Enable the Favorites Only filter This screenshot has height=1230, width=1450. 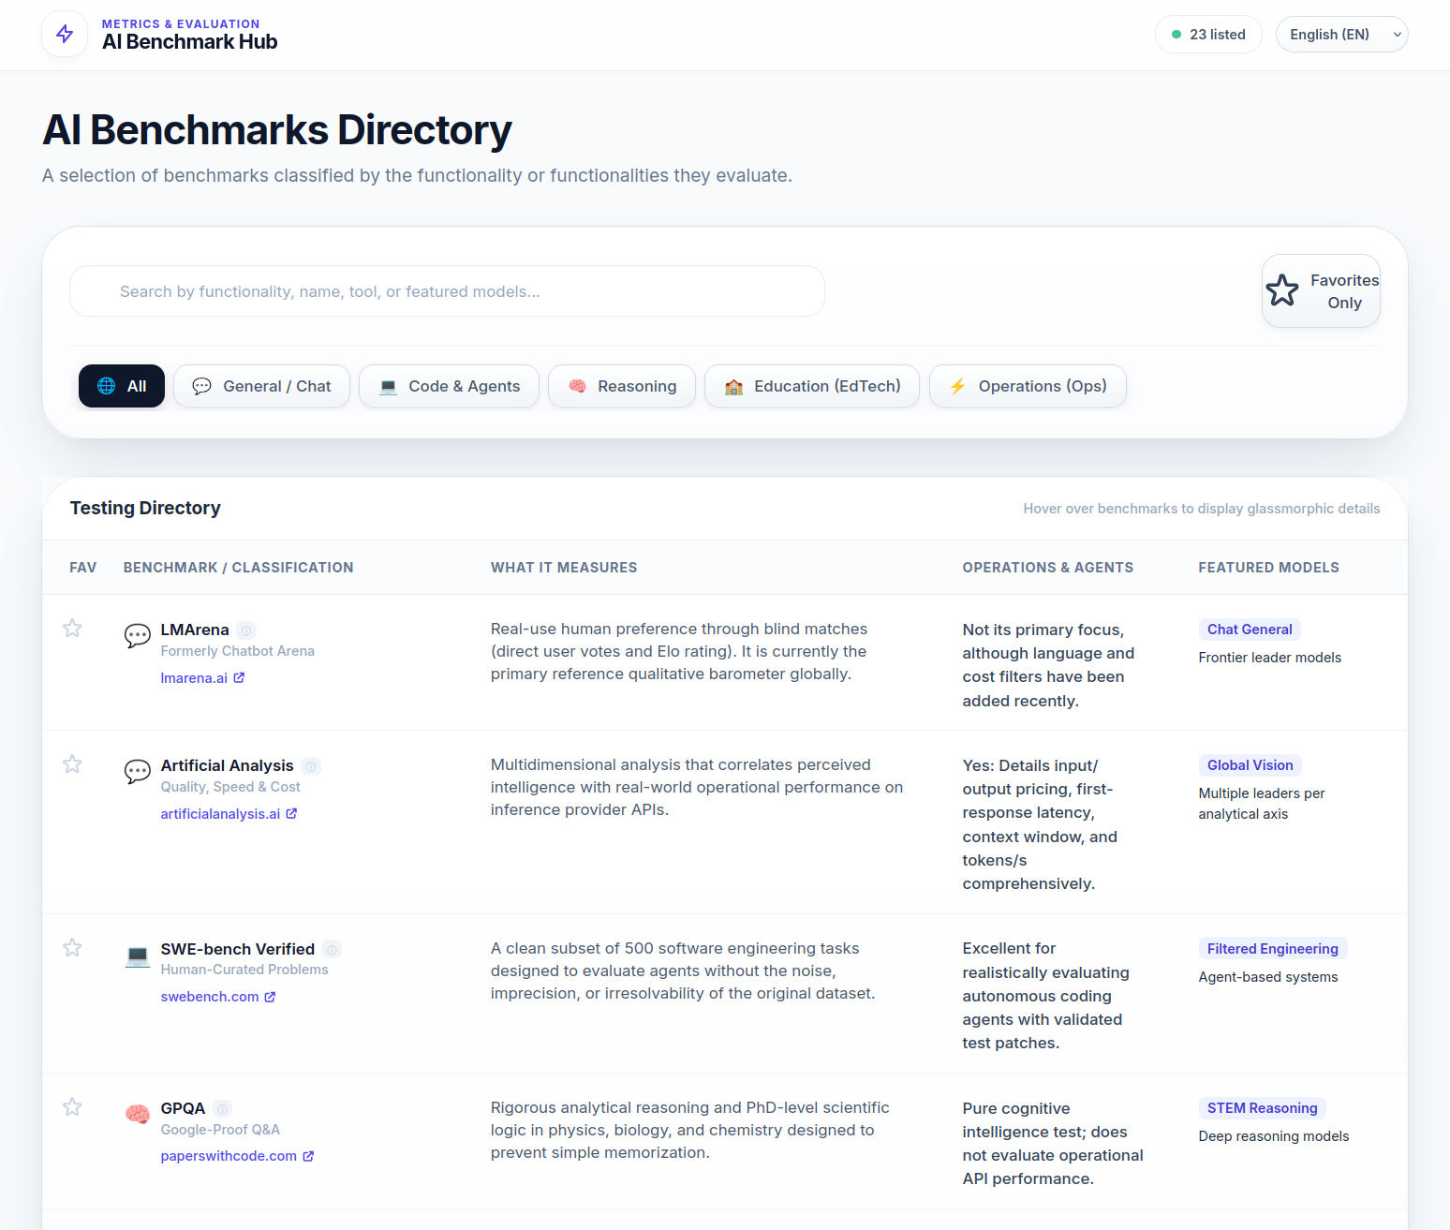point(1321,291)
